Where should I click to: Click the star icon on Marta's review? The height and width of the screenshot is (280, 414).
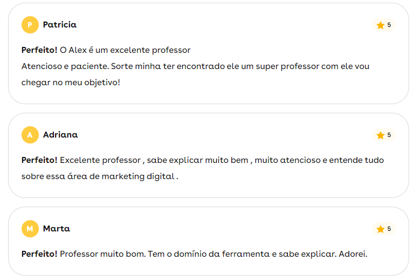[x=381, y=229]
